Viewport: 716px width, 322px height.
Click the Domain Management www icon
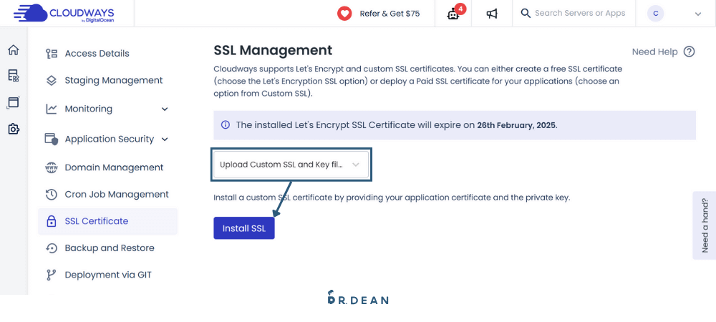point(51,167)
